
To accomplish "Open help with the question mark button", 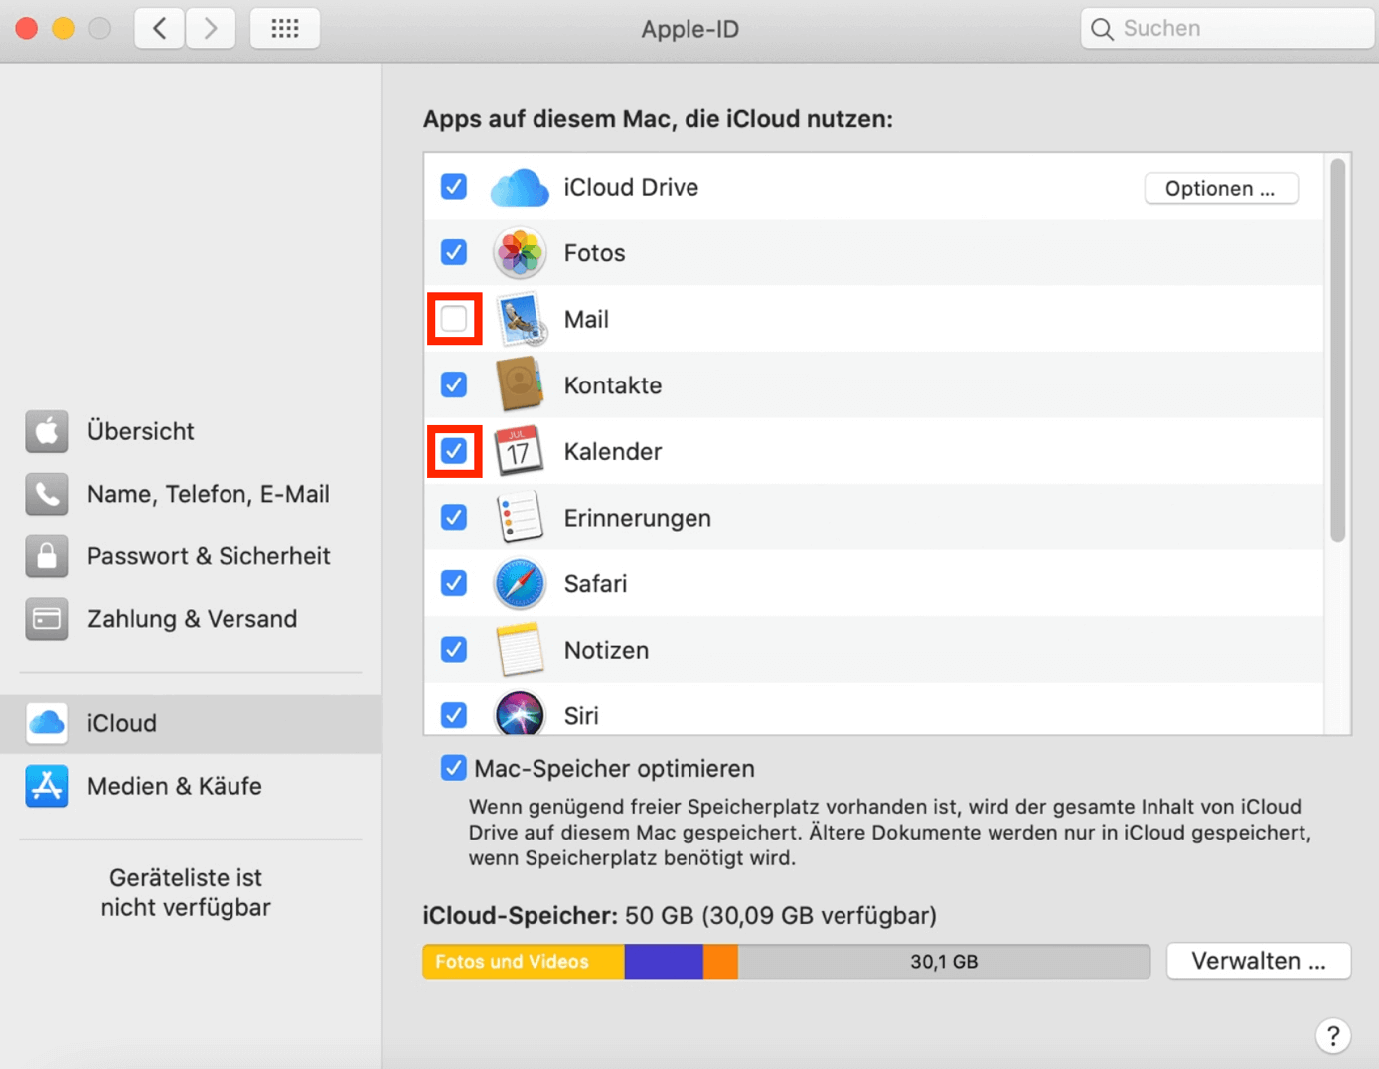I will (1333, 1035).
